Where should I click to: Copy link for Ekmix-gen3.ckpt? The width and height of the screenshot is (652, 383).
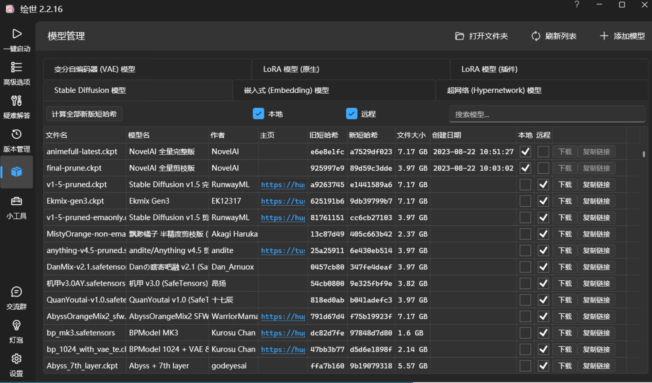596,201
